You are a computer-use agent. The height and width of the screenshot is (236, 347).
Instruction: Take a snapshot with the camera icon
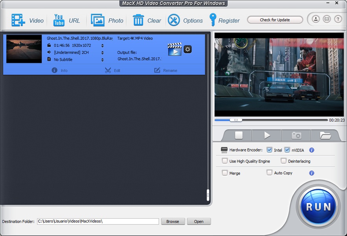click(296, 135)
